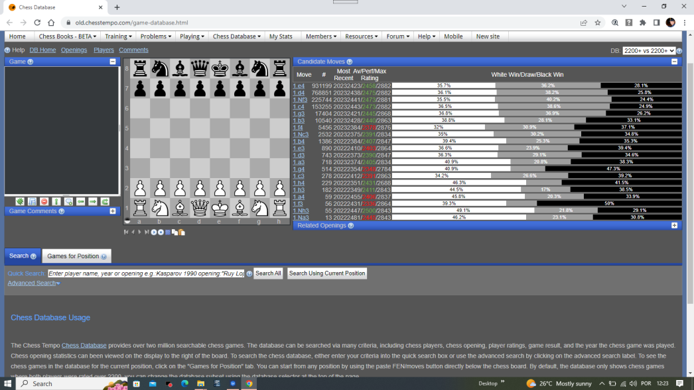Collapse the Game panel
694x390 pixels.
pos(113,62)
